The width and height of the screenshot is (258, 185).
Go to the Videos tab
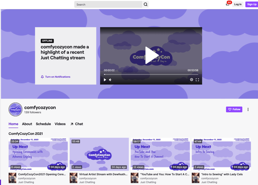tap(60, 124)
